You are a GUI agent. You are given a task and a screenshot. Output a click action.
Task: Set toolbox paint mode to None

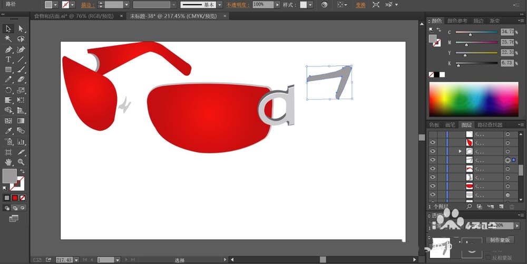(x=23, y=198)
